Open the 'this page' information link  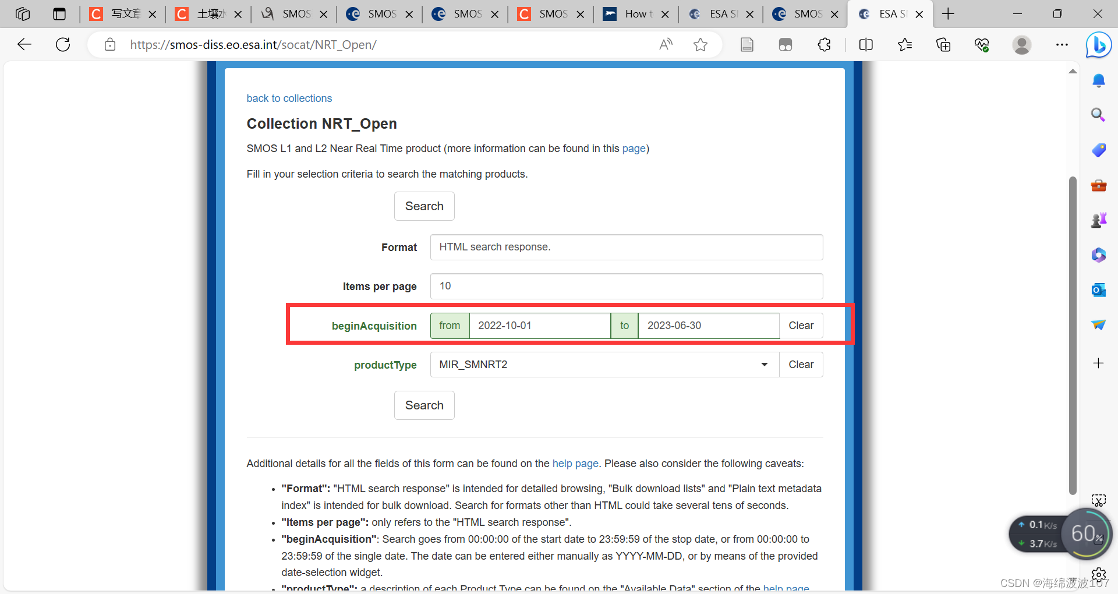634,148
